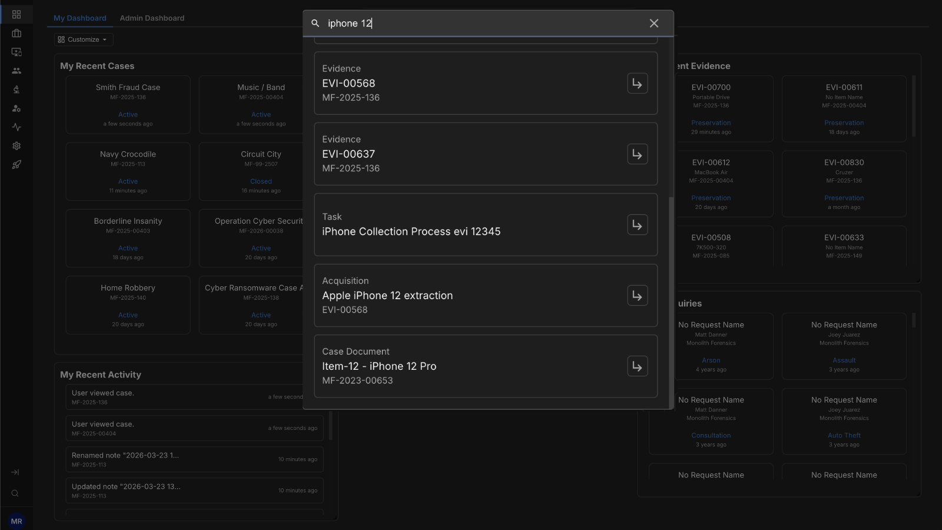Viewport: 942px width, 530px height.
Task: Open the devices monitor icon in sidebar
Action: tap(16, 52)
